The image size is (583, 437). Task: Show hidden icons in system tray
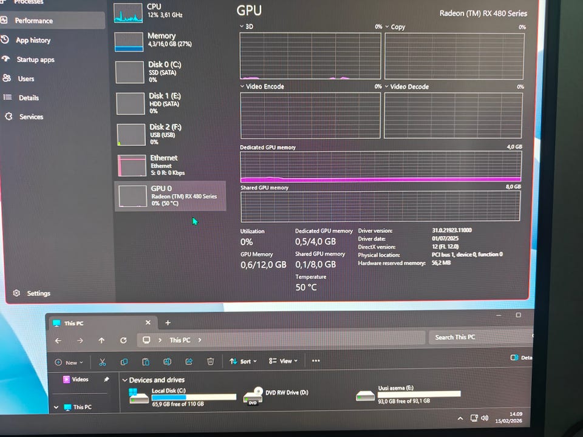point(460,418)
